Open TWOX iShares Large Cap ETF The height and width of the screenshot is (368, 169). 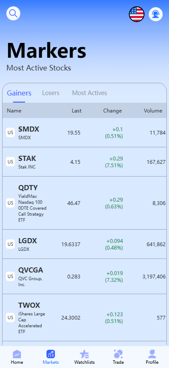pyautogui.click(x=84, y=317)
